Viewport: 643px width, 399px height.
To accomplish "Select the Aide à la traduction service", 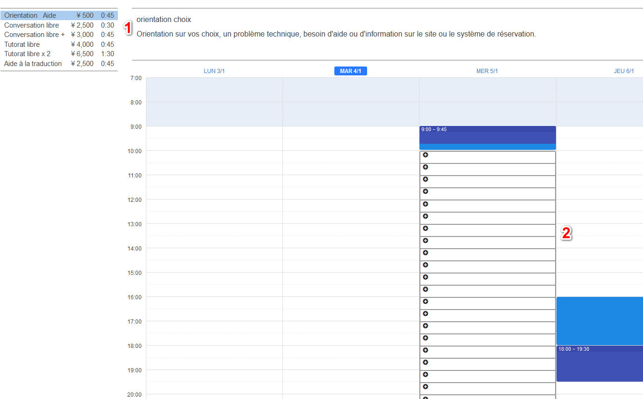I will [x=59, y=64].
